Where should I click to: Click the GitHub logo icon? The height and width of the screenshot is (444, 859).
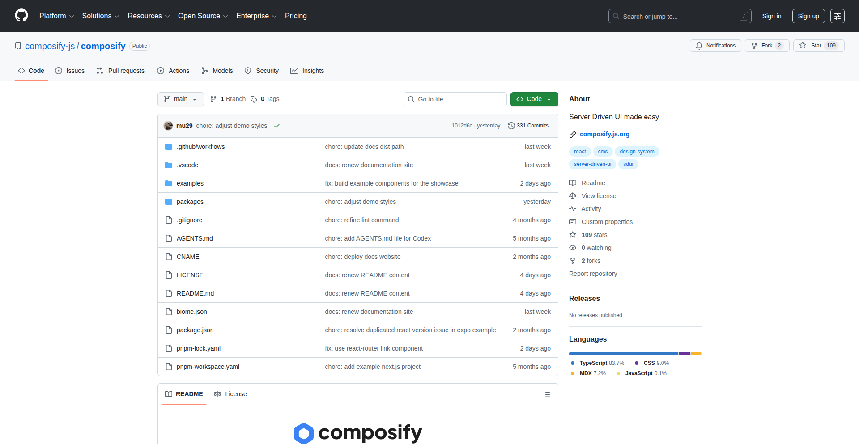pos(21,16)
